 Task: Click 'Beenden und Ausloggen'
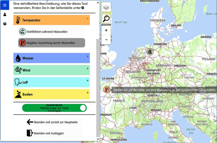[x=54, y=133]
